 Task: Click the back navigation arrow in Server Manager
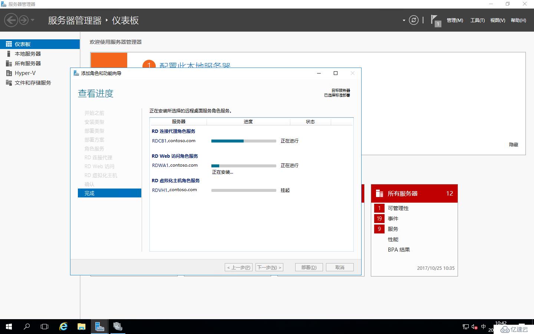11,20
